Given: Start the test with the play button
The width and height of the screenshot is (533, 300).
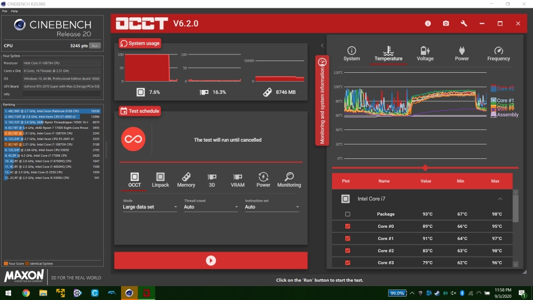Looking at the screenshot, I should point(211,261).
